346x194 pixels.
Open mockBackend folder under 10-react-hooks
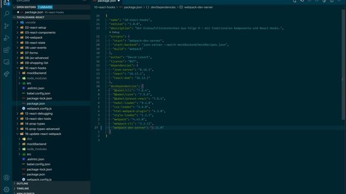pos(36,73)
